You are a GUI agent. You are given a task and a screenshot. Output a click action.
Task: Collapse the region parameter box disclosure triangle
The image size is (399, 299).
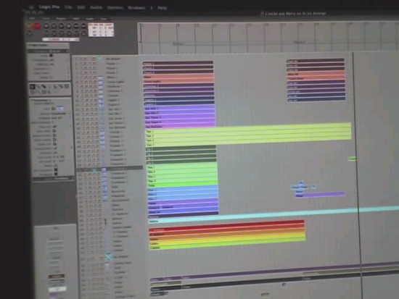pos(30,46)
